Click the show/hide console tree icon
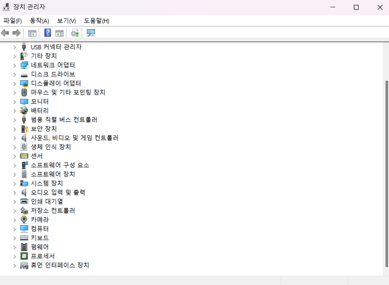This screenshot has width=389, height=285. pos(32,33)
